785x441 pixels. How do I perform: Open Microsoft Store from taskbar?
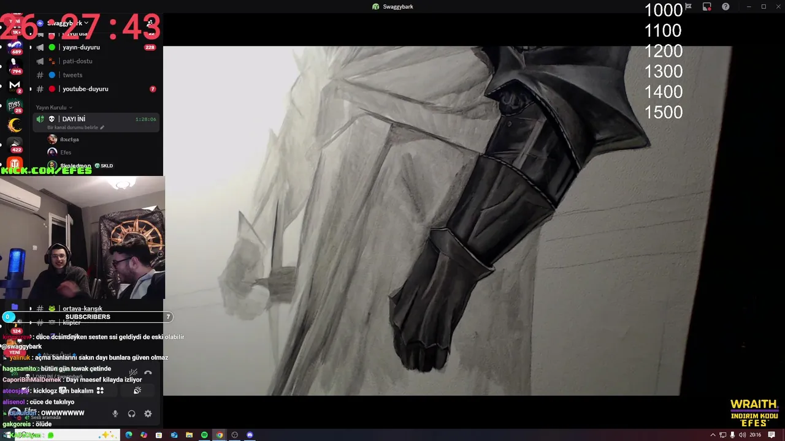159,435
